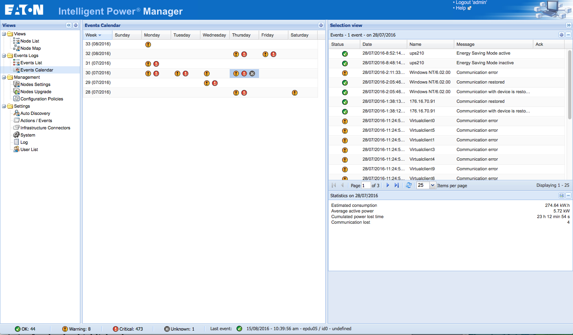Click the Name column header
The height and width of the screenshot is (335, 573).
[430, 44]
